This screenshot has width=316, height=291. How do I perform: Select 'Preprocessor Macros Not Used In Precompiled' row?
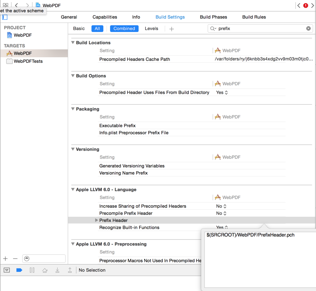(150, 261)
